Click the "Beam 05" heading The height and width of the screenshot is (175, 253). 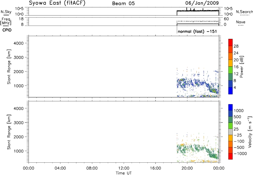click(x=123, y=3)
